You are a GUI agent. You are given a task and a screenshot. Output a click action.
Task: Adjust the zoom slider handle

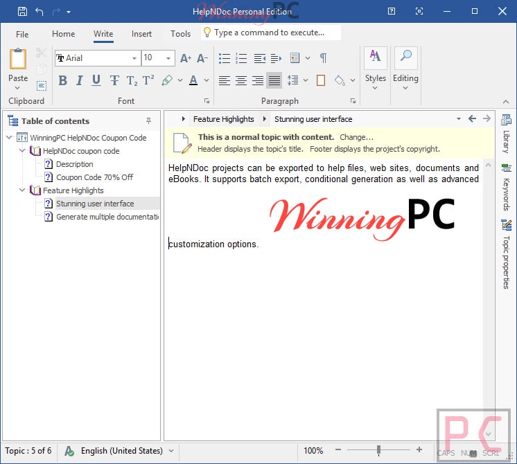point(378,450)
